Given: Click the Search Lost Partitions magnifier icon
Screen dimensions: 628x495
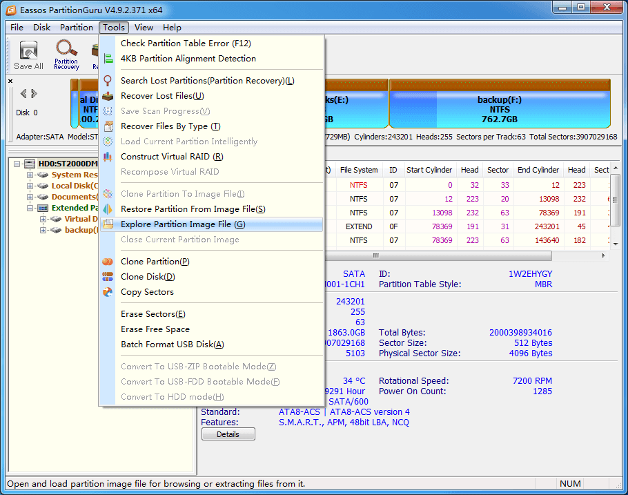Looking at the screenshot, I should click(x=108, y=81).
